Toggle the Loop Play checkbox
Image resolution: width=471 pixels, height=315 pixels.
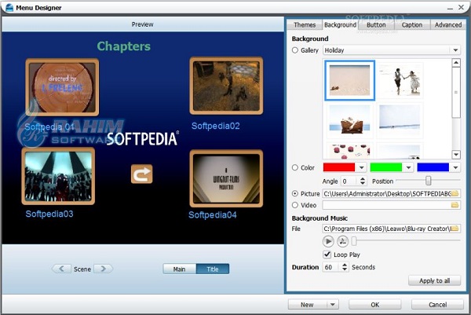[x=327, y=255]
